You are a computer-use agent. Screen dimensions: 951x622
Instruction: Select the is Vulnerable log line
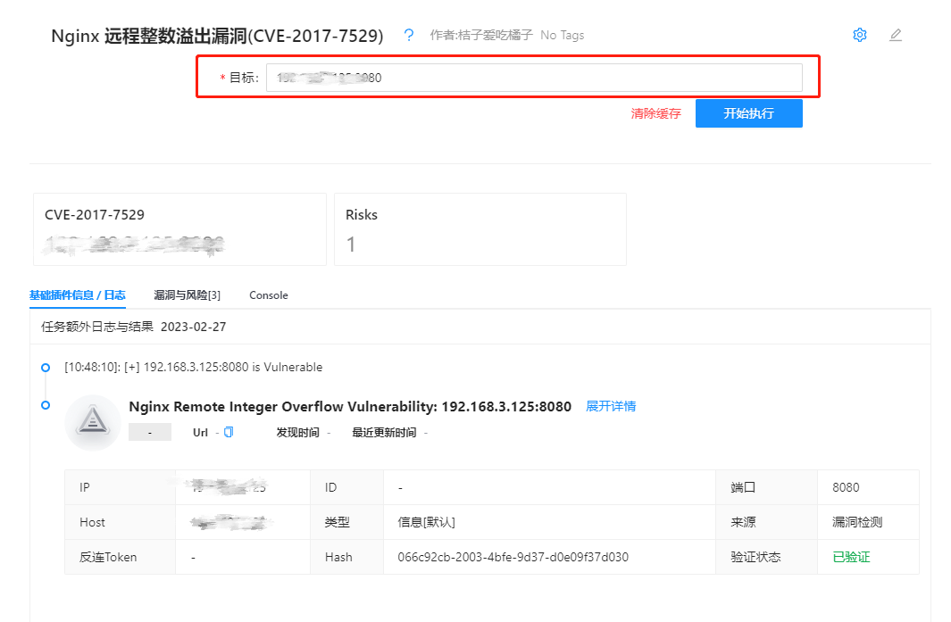pos(194,368)
